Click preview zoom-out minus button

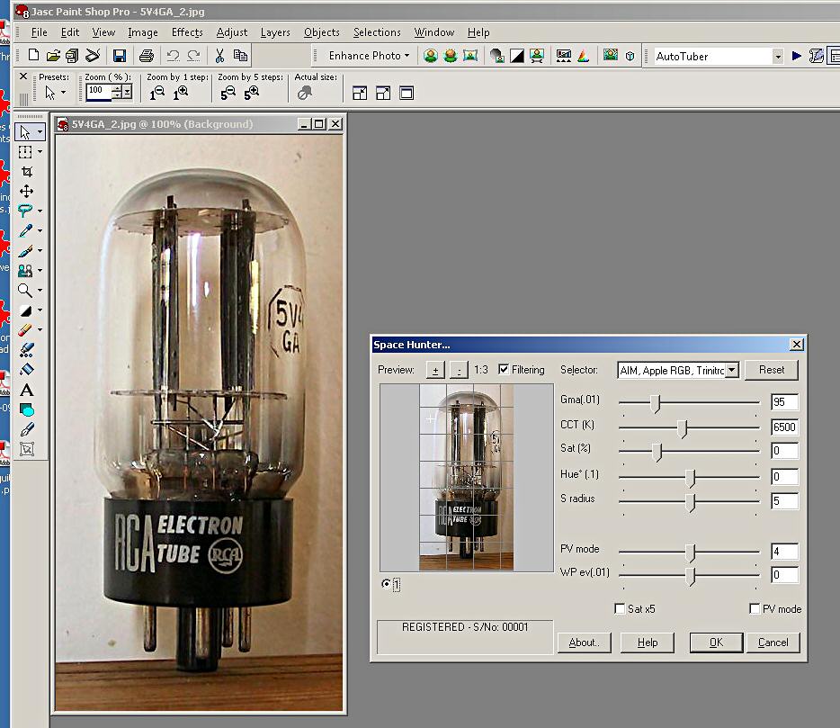459,370
